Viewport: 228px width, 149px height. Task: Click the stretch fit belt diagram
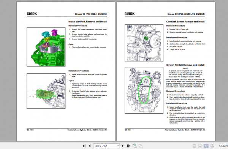tap(144, 90)
